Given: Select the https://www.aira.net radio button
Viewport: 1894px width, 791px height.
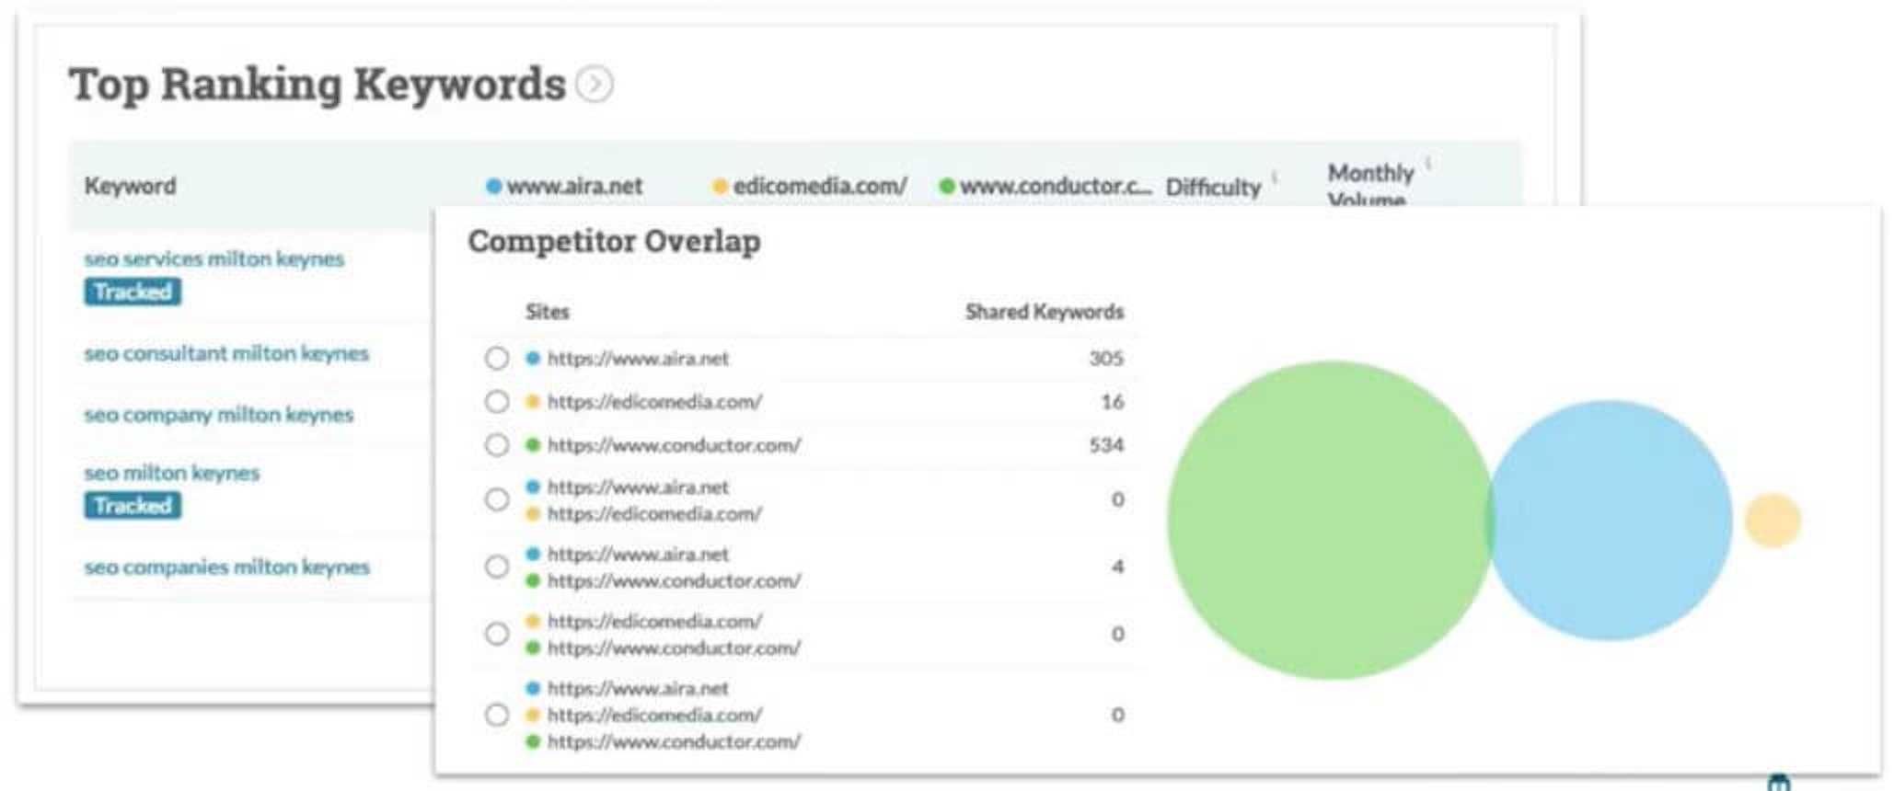Looking at the screenshot, I should (x=497, y=358).
